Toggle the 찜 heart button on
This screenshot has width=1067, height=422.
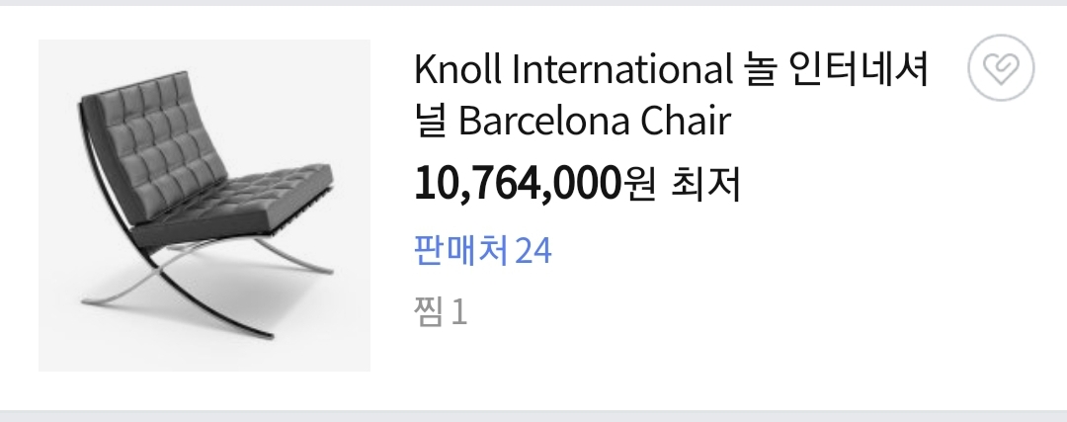1001,69
